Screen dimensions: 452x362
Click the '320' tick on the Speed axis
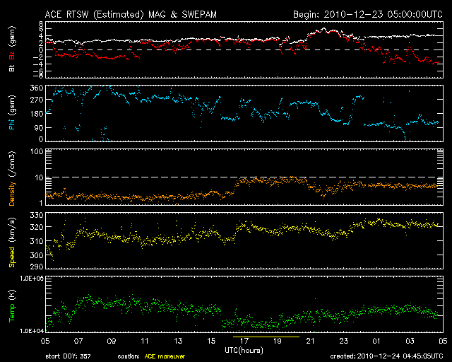click(x=37, y=227)
